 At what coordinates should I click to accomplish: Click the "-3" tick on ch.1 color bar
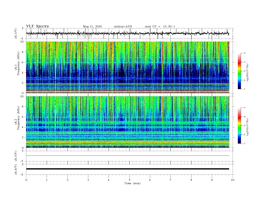[244, 53]
